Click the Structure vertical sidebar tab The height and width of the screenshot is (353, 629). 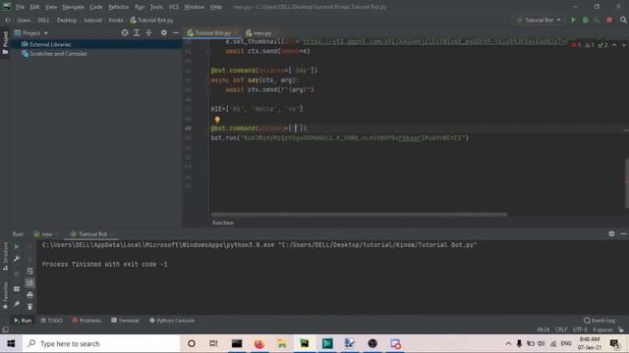(x=5, y=256)
